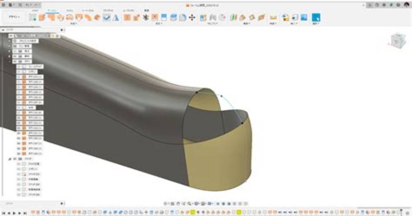Open the Create group dropdown menu

73,24
